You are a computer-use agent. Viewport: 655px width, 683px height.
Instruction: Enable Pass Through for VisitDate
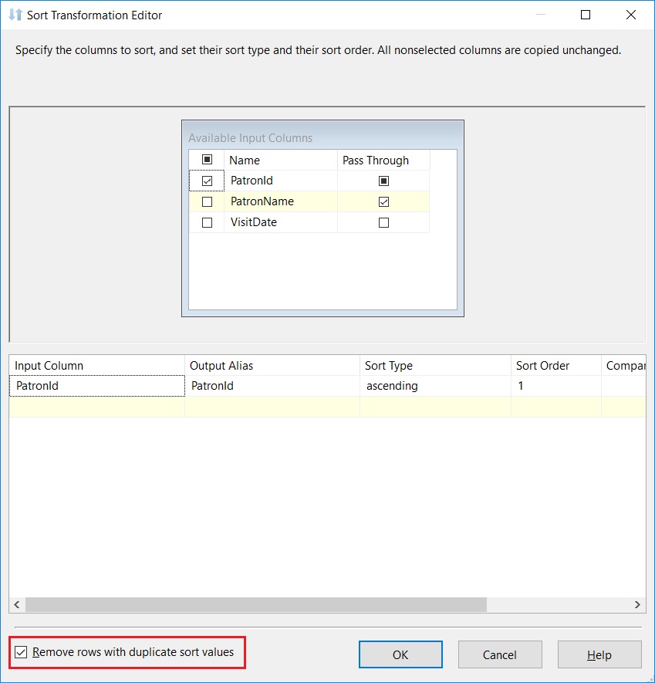click(383, 221)
